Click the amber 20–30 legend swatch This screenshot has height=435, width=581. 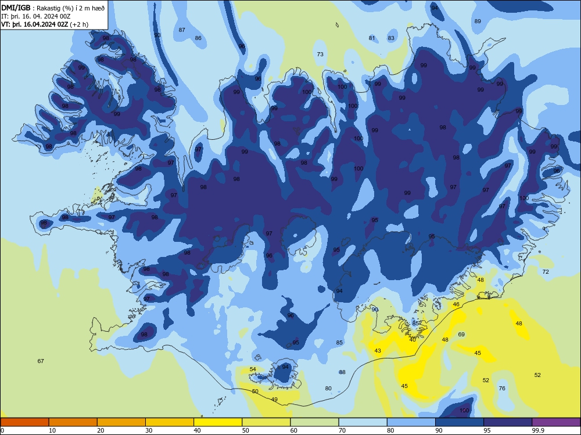click(121, 422)
